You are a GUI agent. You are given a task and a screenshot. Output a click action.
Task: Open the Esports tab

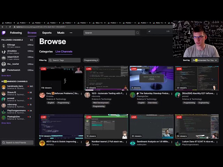pos(47,33)
